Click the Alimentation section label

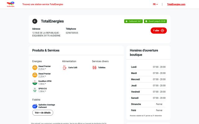click(x=69, y=61)
